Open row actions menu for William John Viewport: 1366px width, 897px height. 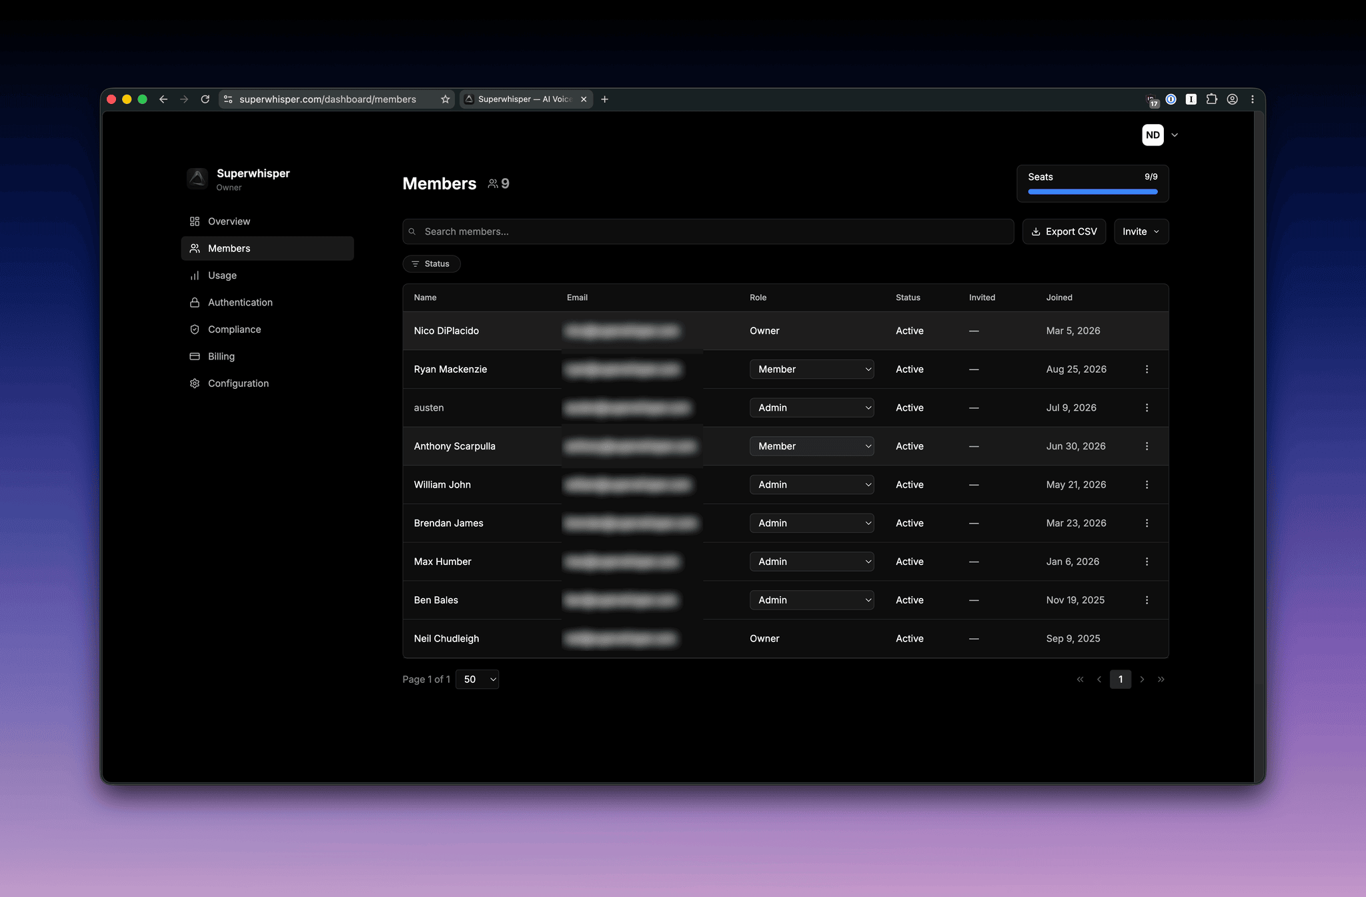1147,485
